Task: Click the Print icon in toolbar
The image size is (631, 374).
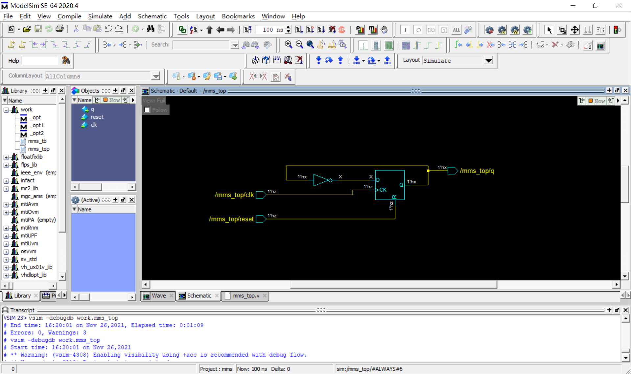Action: (x=59, y=30)
